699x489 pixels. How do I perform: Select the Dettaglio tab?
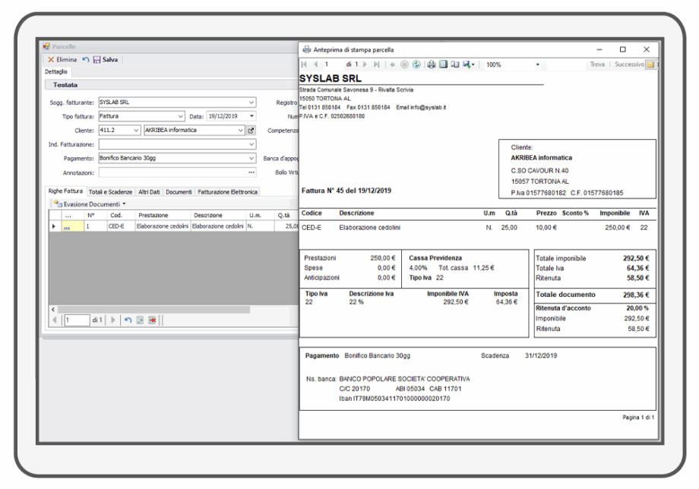(x=56, y=71)
